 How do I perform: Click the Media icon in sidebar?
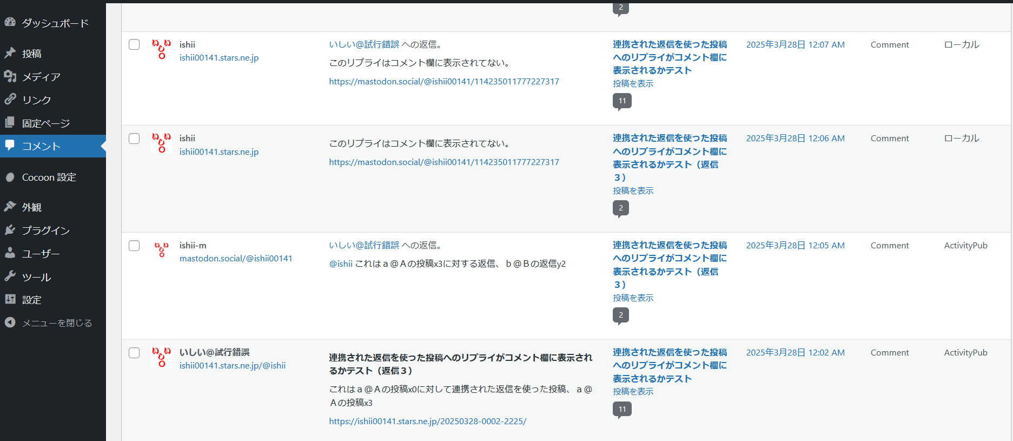(10, 76)
